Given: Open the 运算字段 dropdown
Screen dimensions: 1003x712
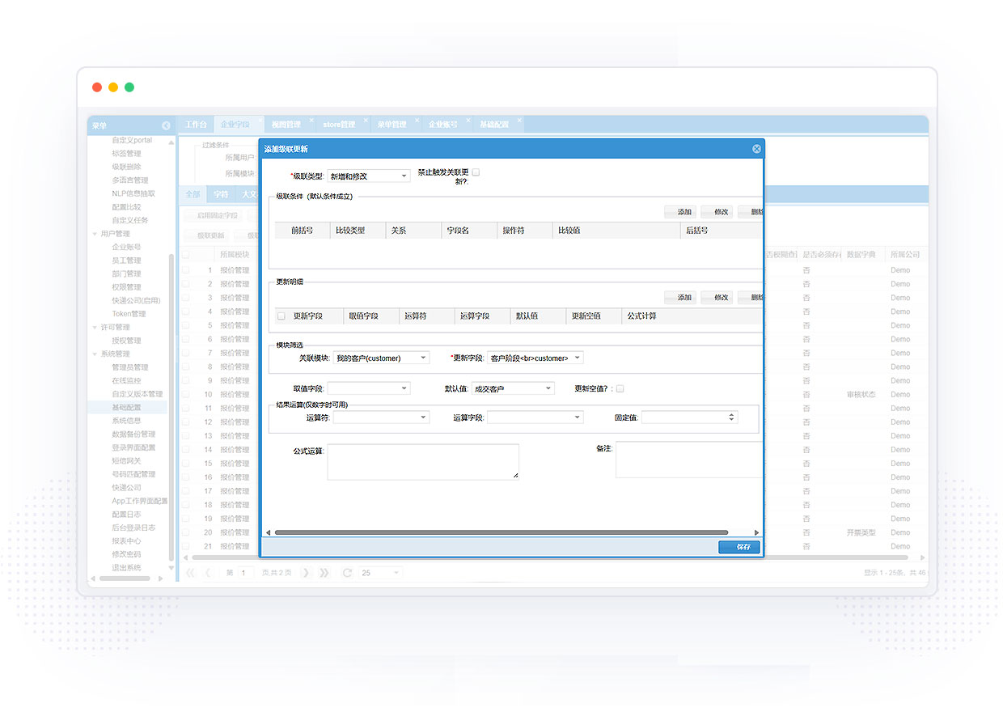Looking at the screenshot, I should click(x=578, y=417).
